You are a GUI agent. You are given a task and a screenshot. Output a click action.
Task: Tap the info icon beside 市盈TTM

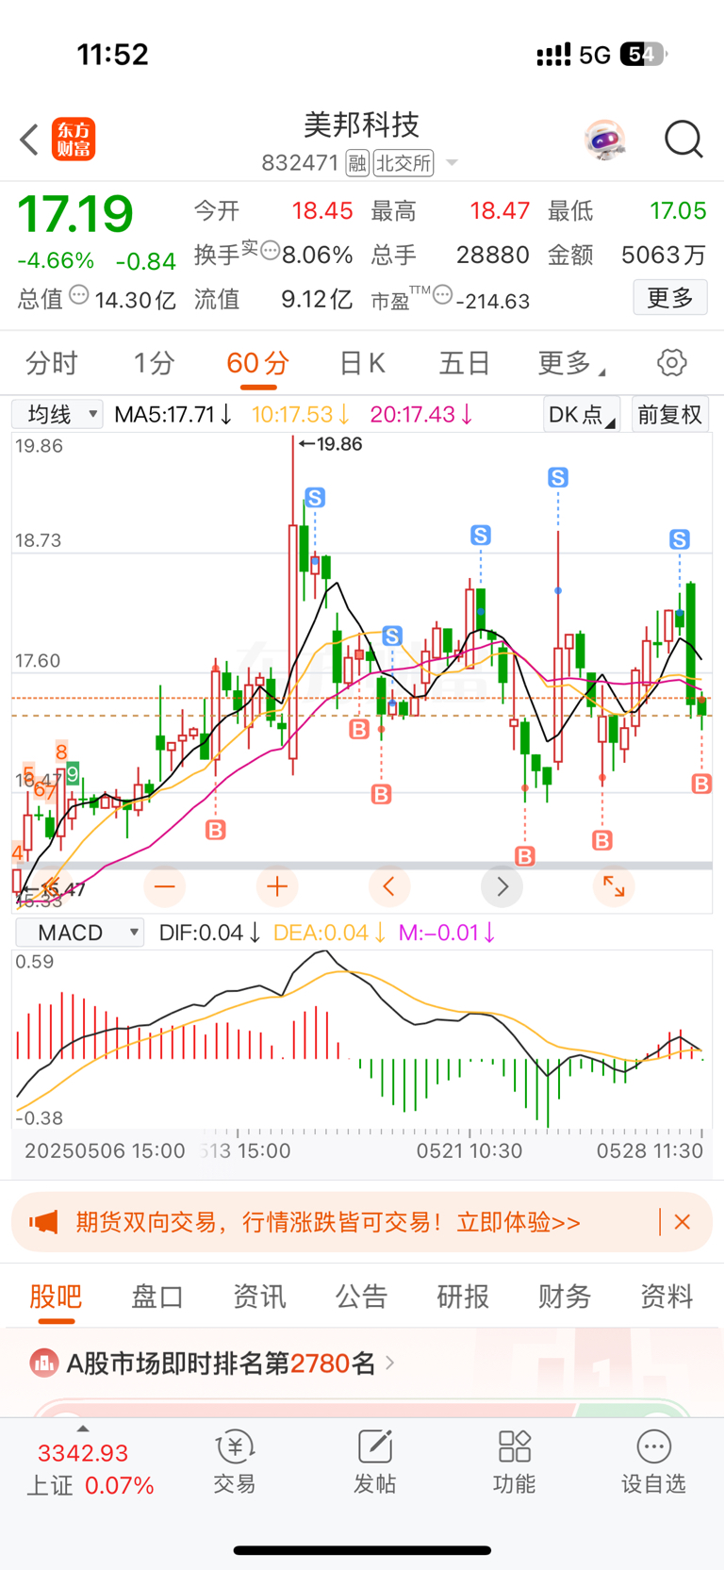pyautogui.click(x=442, y=295)
